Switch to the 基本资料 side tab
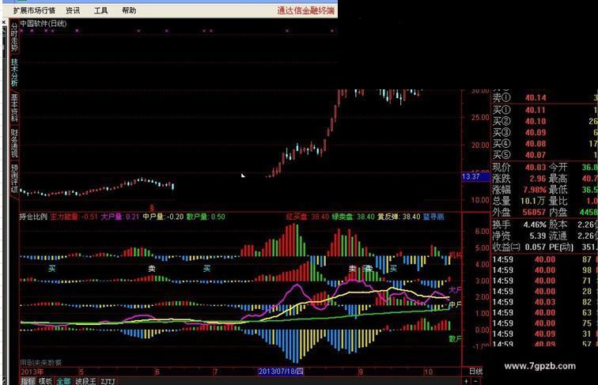The height and width of the screenshot is (385, 598). point(14,108)
